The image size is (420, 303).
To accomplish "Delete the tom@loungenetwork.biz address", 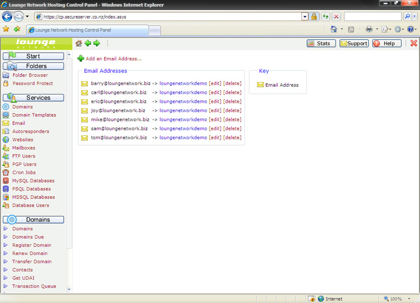I will [x=232, y=138].
